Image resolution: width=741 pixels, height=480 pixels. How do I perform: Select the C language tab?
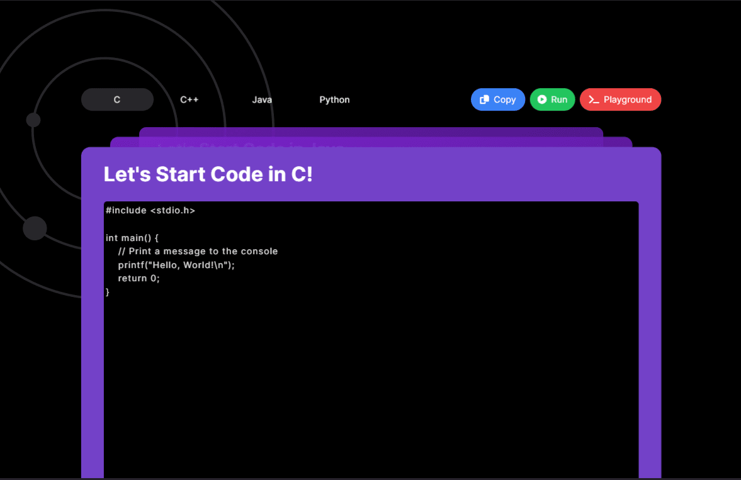(x=117, y=99)
